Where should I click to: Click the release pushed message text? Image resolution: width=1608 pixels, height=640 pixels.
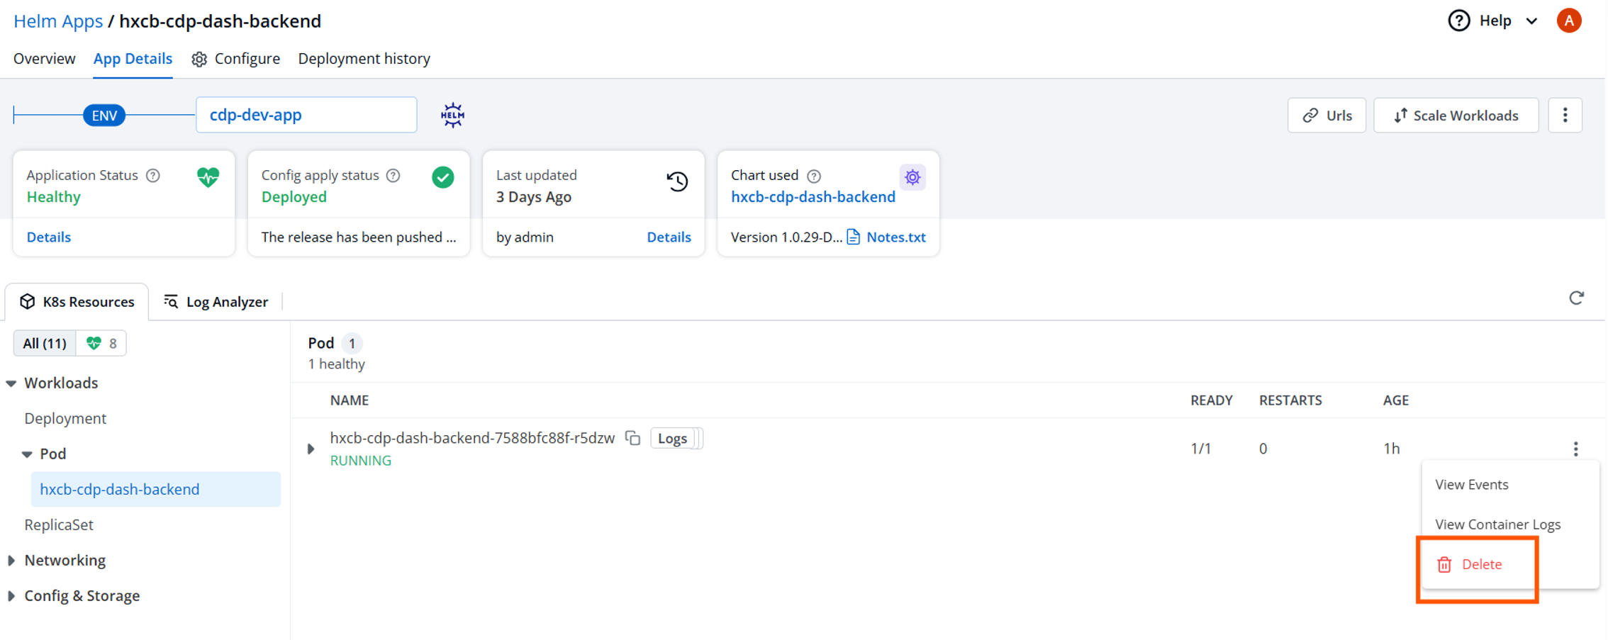tap(358, 237)
